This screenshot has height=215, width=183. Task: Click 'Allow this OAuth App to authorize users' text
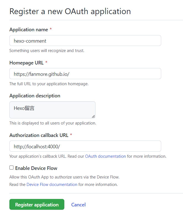(x=64, y=177)
